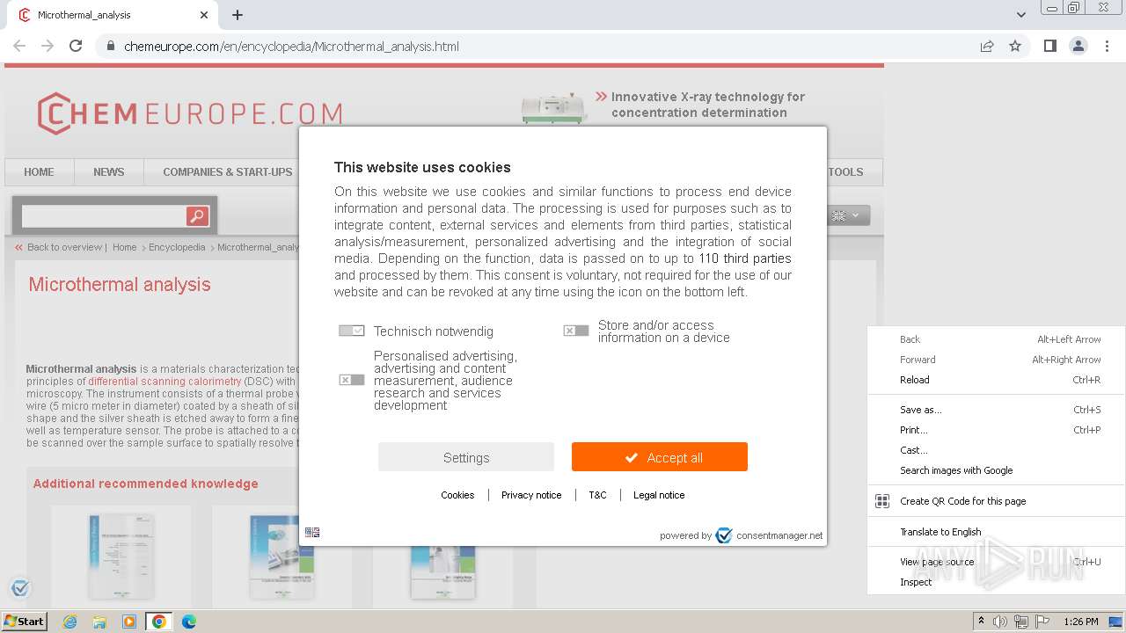This screenshot has height=633, width=1126.
Task: Toggle Store and/or access information switch
Action: tap(575, 331)
